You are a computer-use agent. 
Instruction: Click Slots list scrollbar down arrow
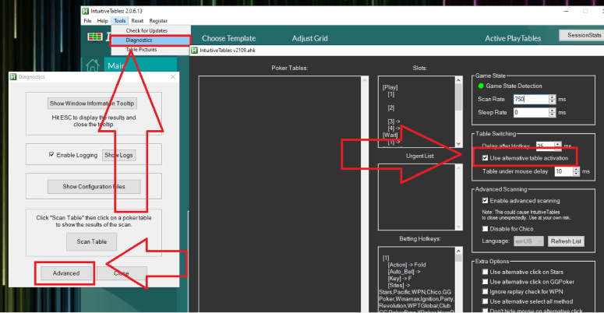pos(458,143)
